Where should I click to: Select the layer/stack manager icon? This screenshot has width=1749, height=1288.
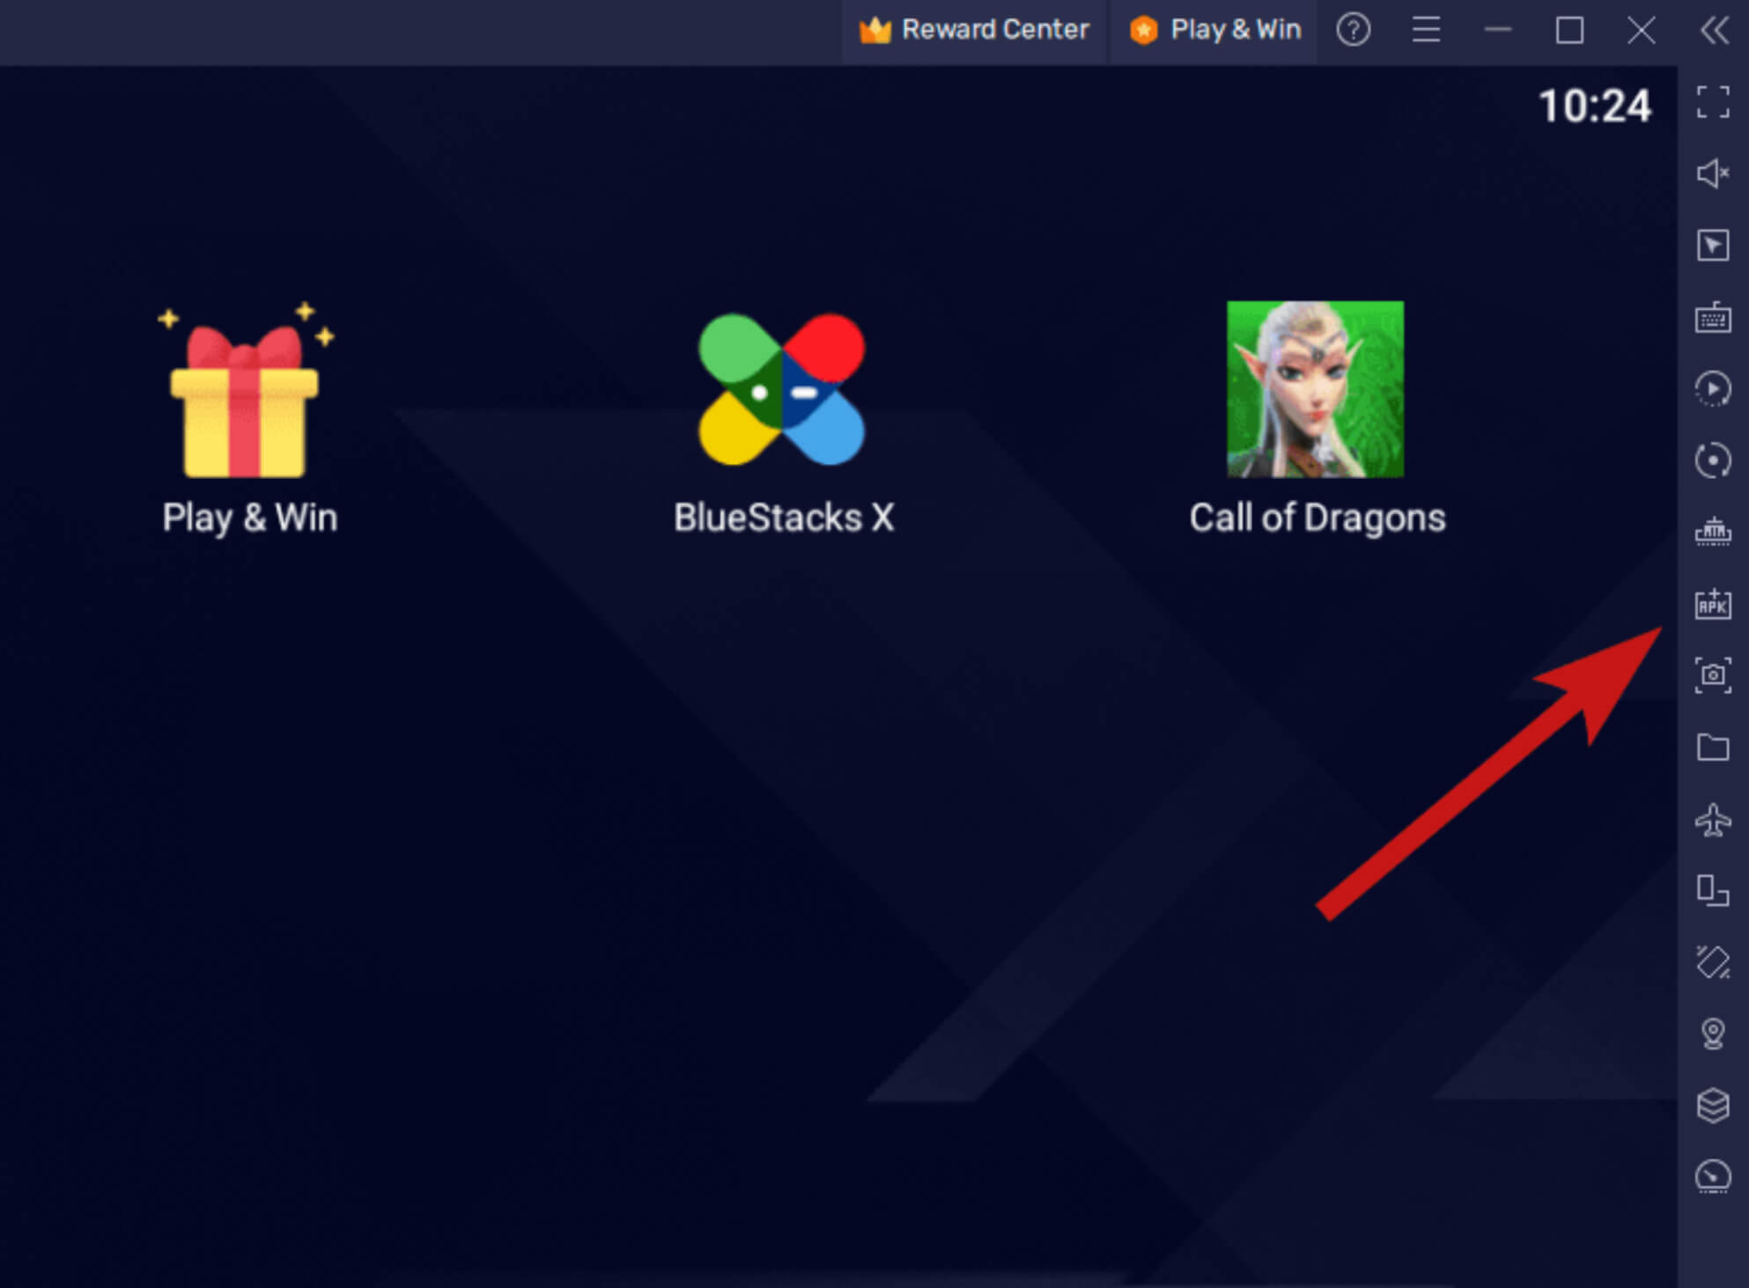[1714, 1103]
